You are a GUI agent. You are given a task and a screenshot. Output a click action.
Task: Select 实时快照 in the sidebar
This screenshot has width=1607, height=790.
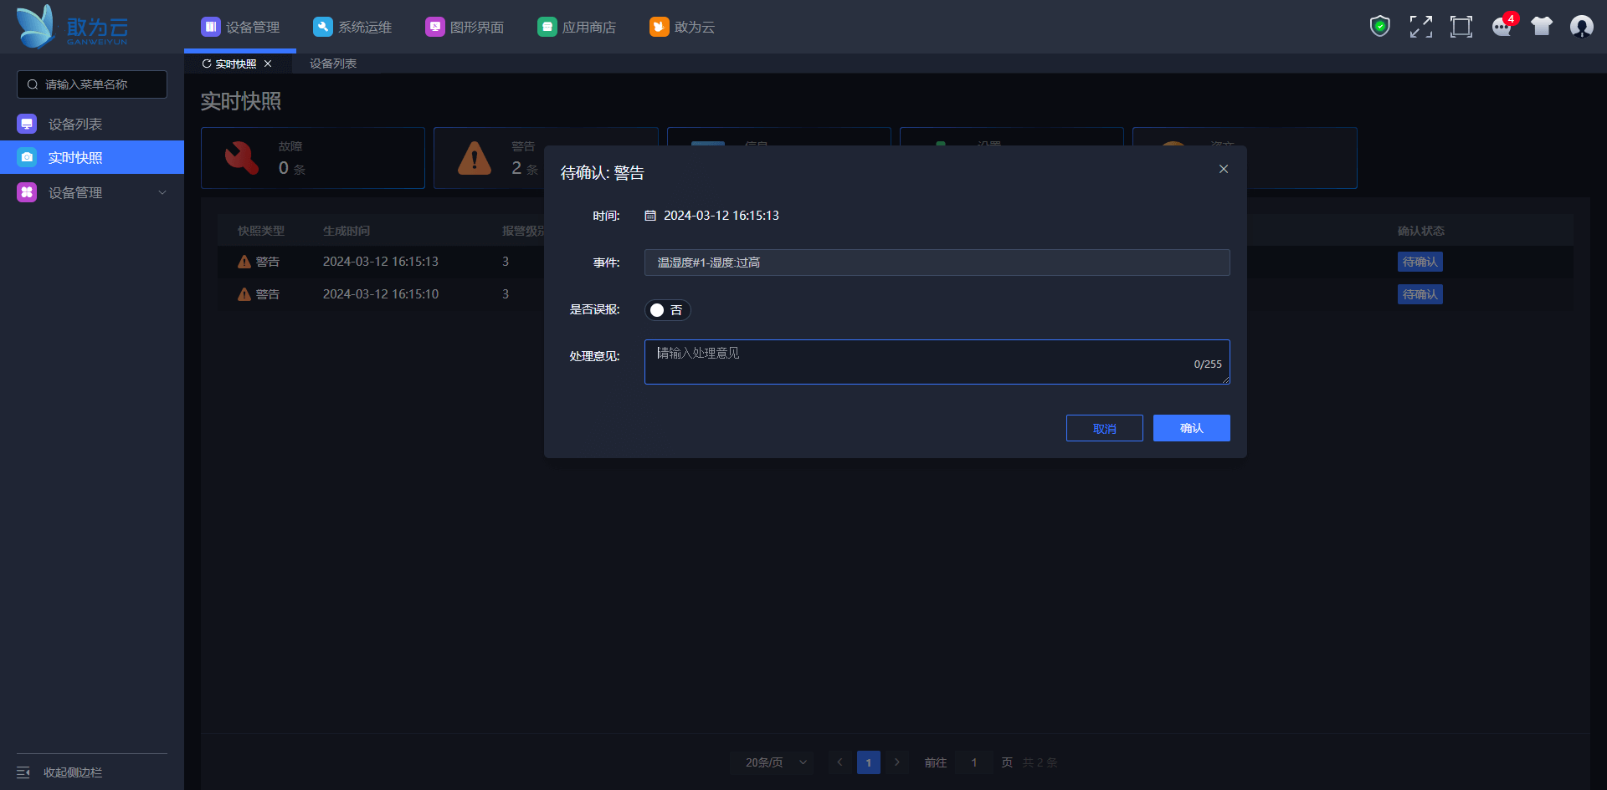pyautogui.click(x=92, y=157)
